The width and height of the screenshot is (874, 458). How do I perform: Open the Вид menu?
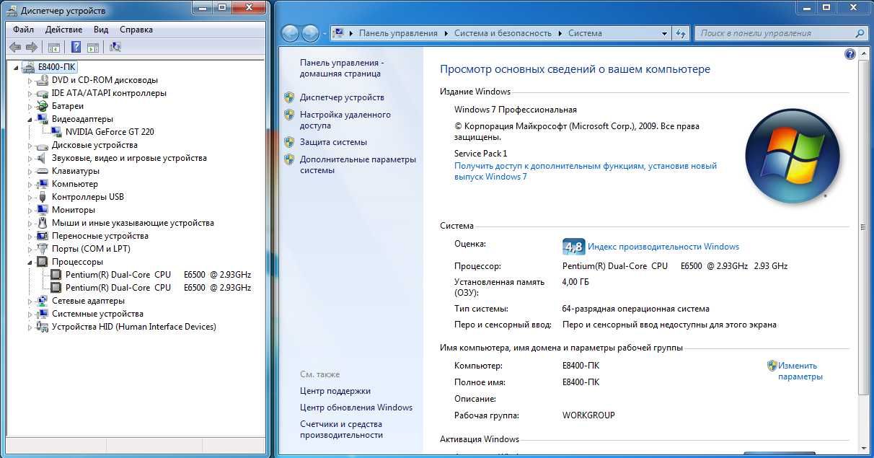tap(101, 30)
